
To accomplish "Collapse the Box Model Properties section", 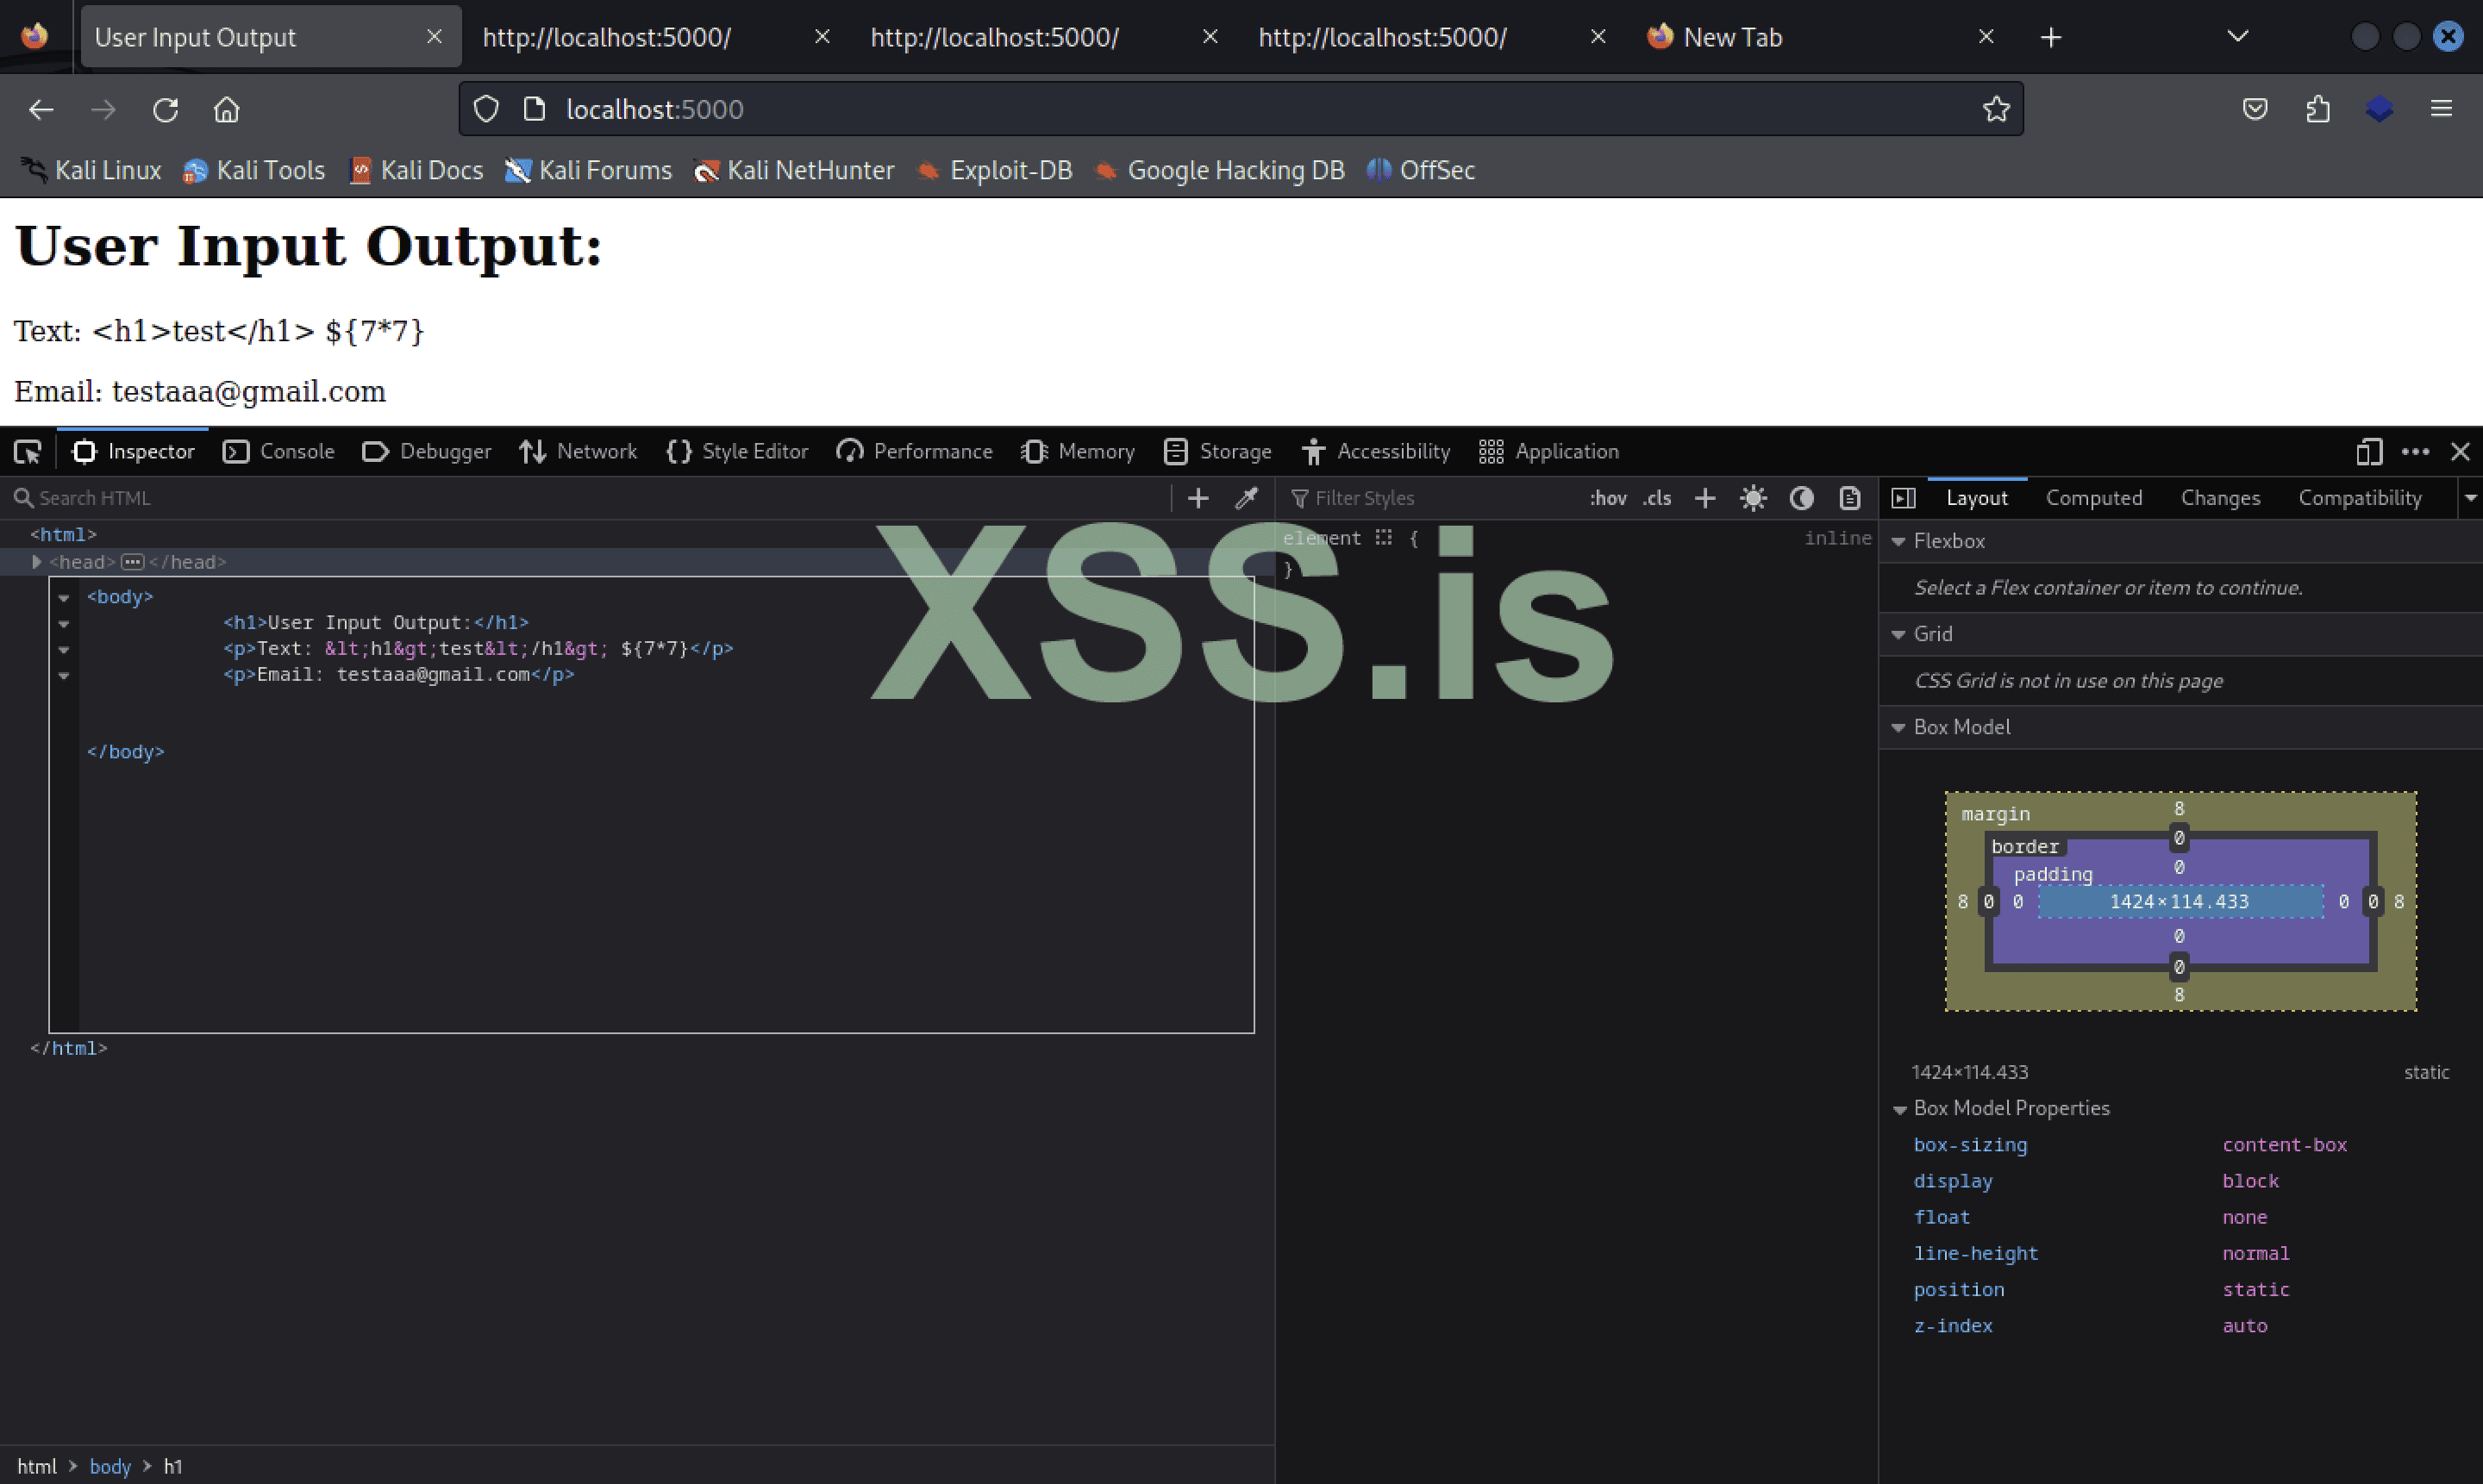I will click(1898, 1109).
